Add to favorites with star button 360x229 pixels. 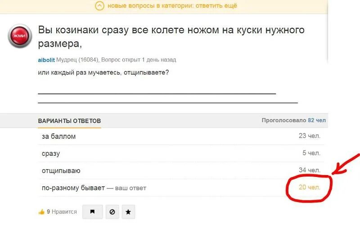[x=128, y=211]
